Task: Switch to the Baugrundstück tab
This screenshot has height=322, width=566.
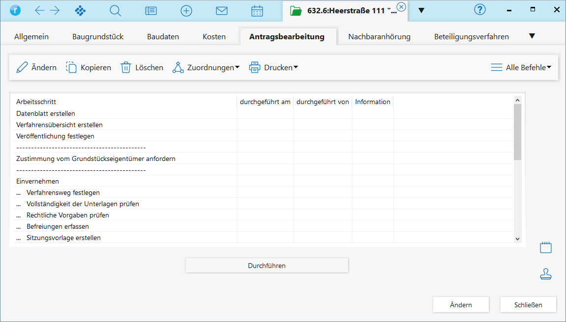Action: coord(98,36)
